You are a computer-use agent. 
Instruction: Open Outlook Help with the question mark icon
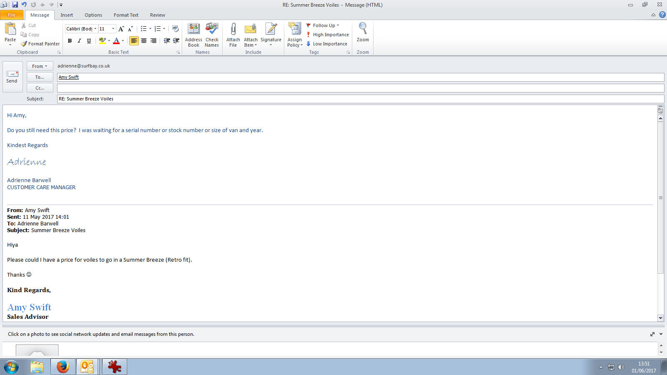[x=662, y=15]
